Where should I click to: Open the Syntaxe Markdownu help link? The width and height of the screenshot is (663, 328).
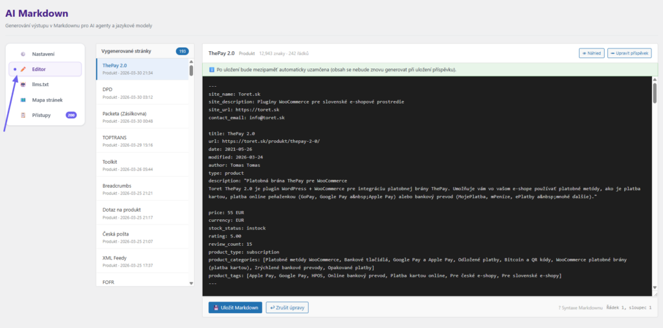580,308
